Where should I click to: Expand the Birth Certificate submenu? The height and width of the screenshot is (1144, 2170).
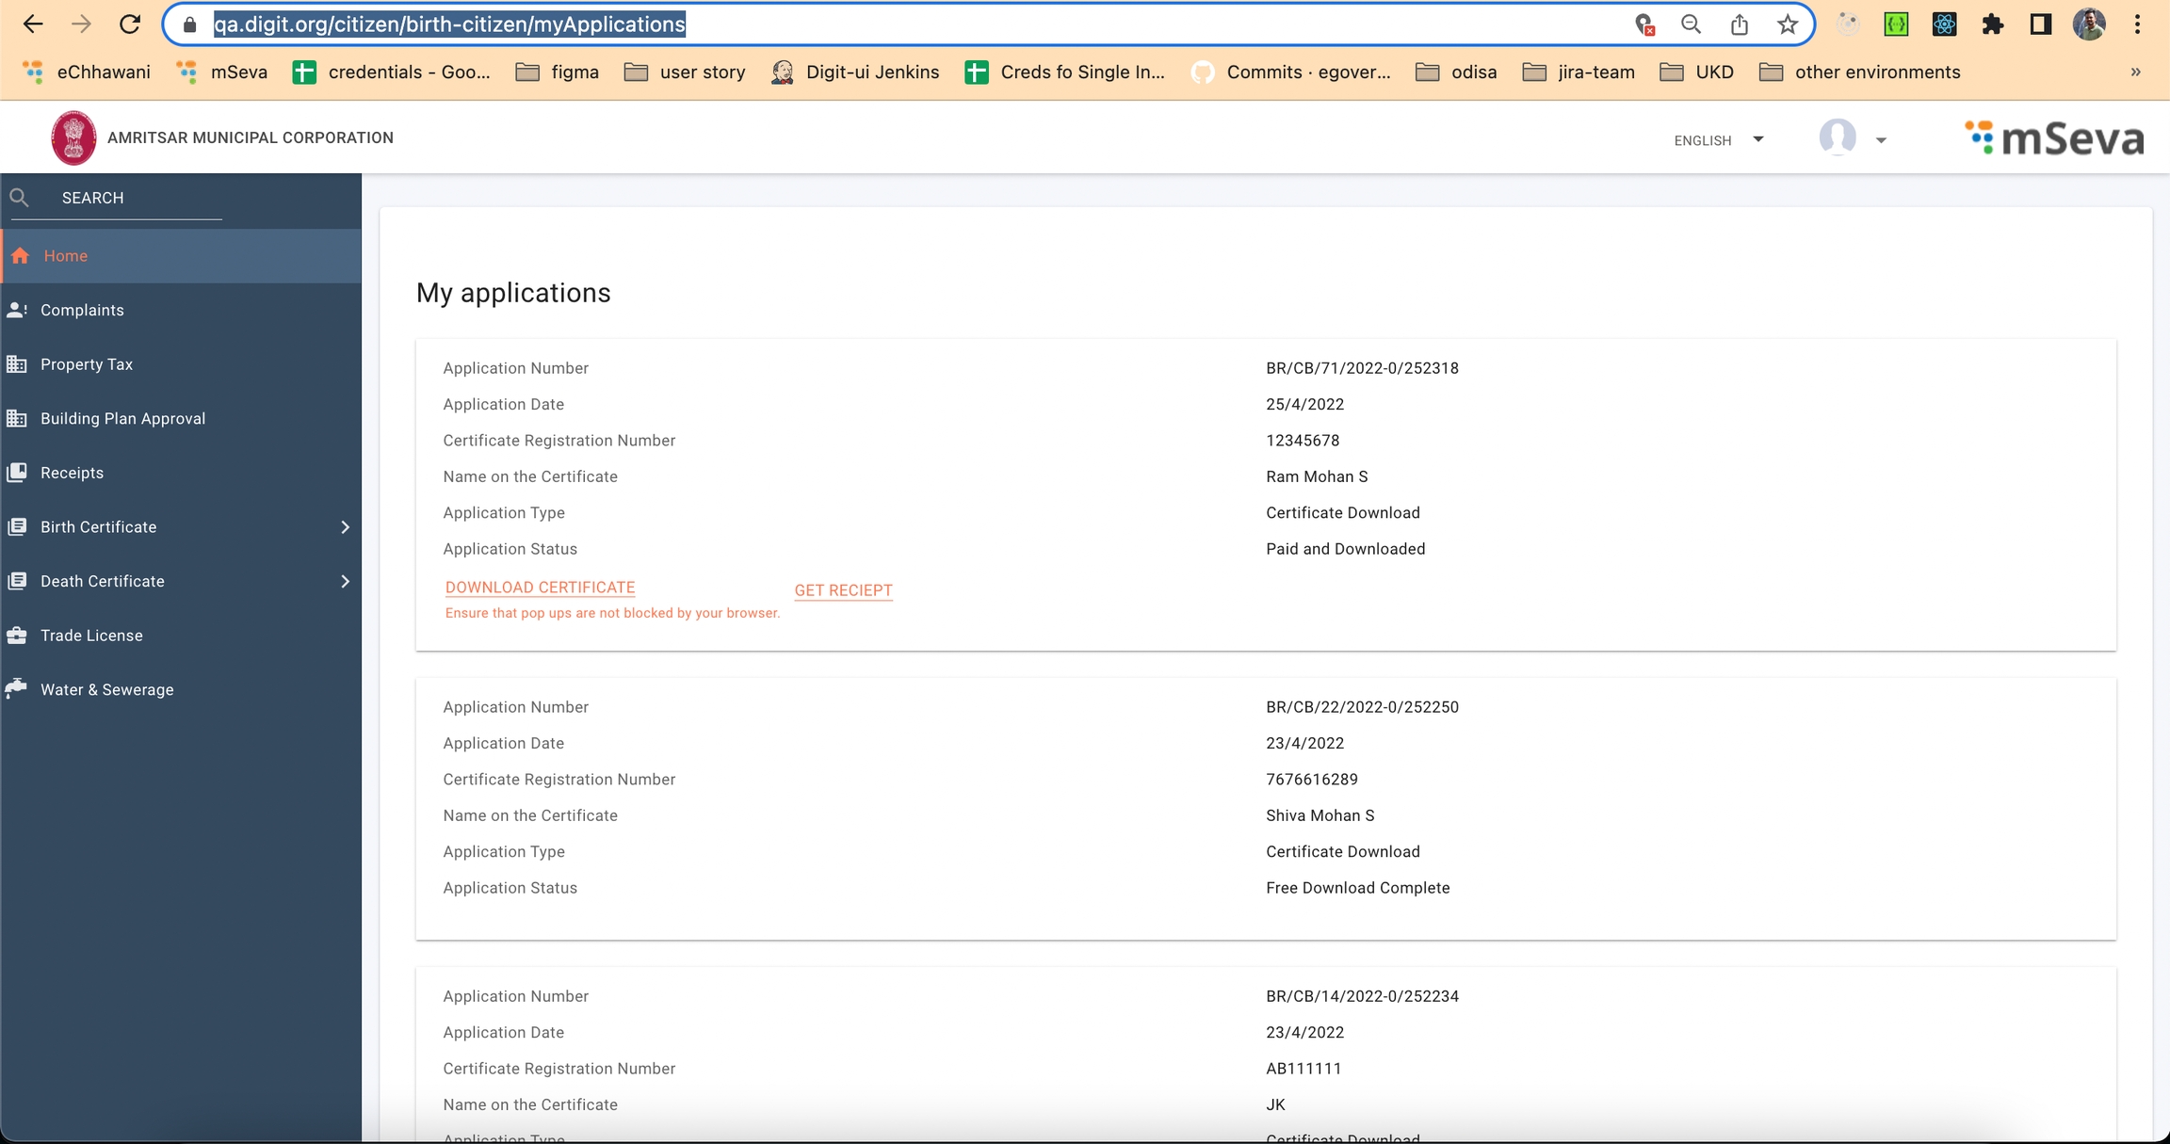(x=345, y=527)
